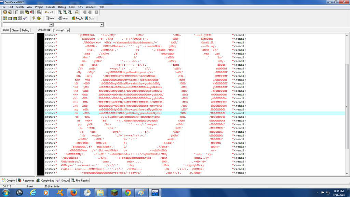The image size is (350, 197).
Task: Click the 'Insert' status bar text
Action: 30,186
